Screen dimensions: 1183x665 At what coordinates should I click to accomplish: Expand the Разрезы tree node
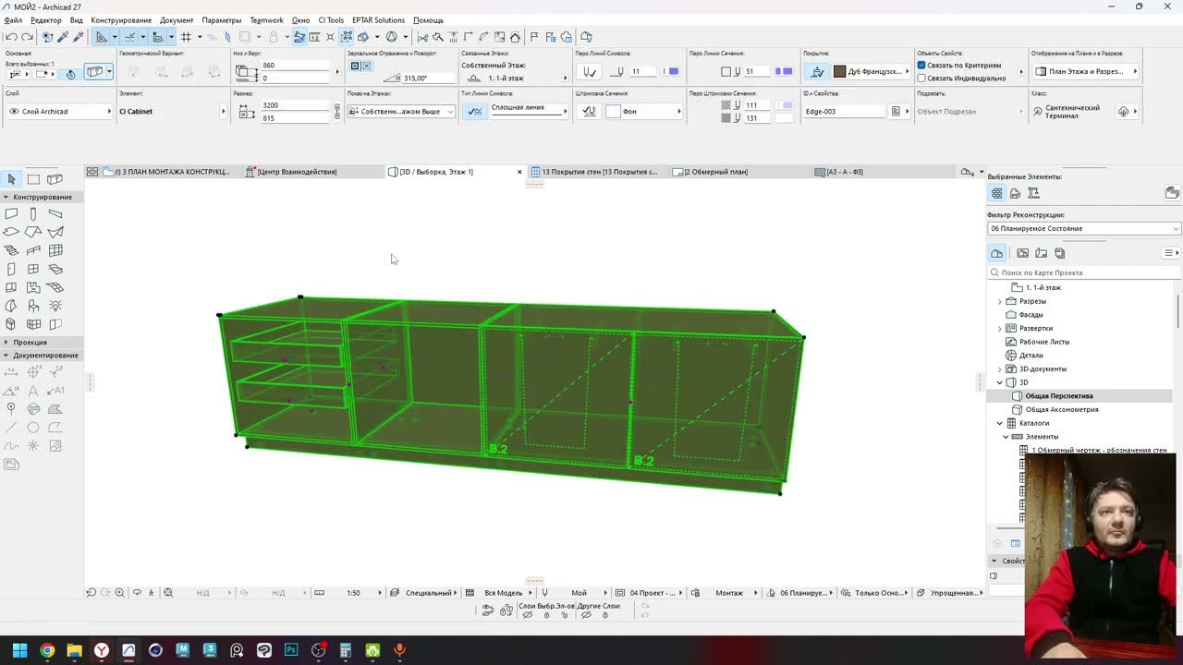999,301
